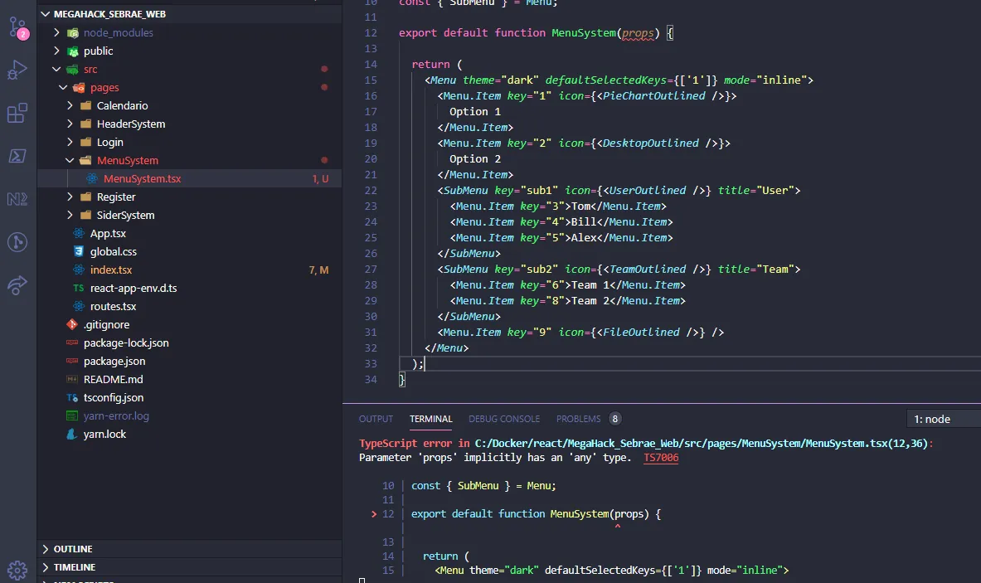Click the PowerShell icon in activity bar
Viewport: 981px width, 583px height.
[x=17, y=156]
